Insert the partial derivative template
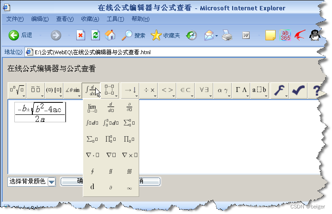Viewport: 332px width, 214px height. [x=129, y=107]
